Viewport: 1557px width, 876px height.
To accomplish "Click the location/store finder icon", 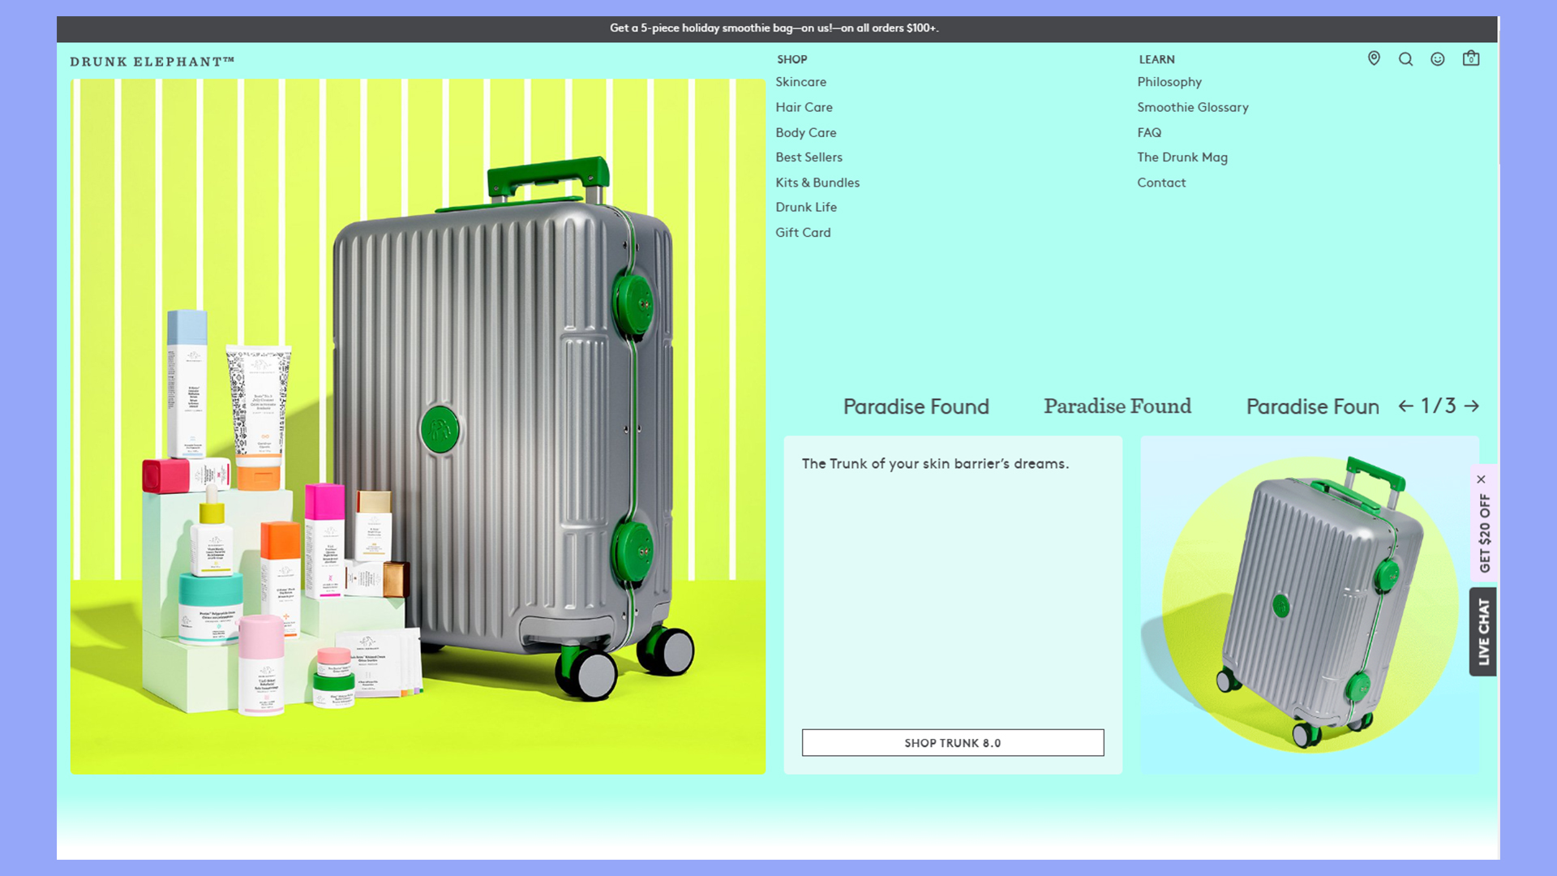I will point(1375,59).
